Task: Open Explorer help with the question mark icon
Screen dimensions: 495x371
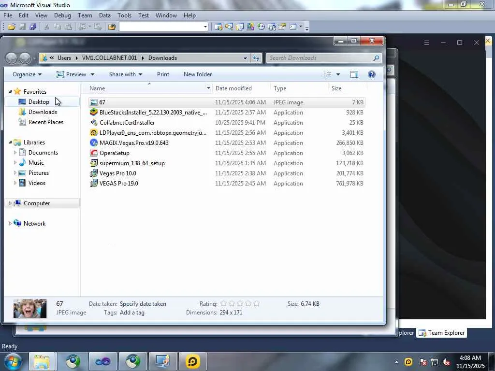Action: [372, 74]
